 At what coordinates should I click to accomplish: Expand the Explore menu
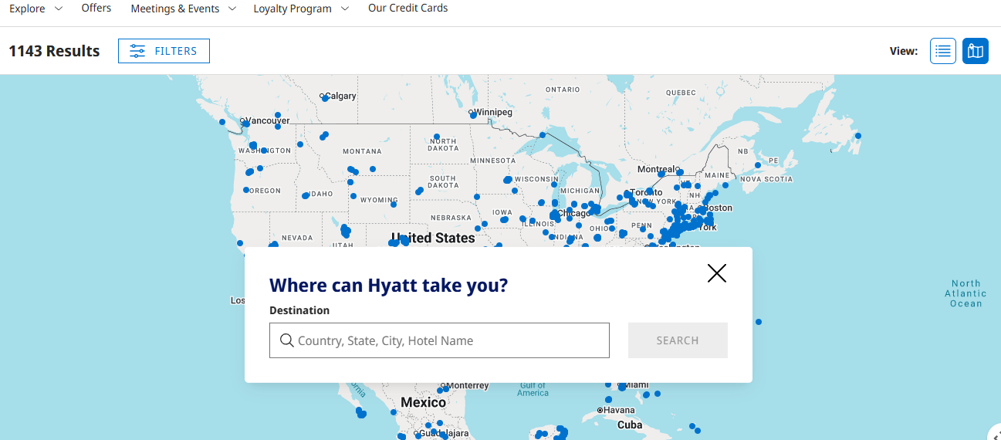click(36, 8)
